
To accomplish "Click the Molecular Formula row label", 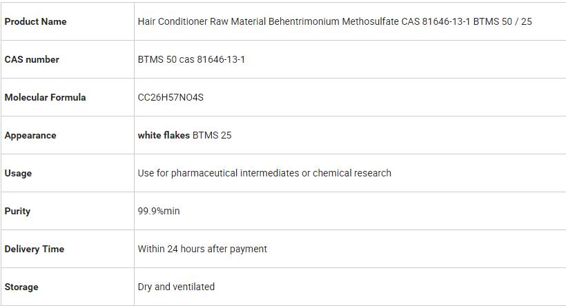I will [x=45, y=97].
